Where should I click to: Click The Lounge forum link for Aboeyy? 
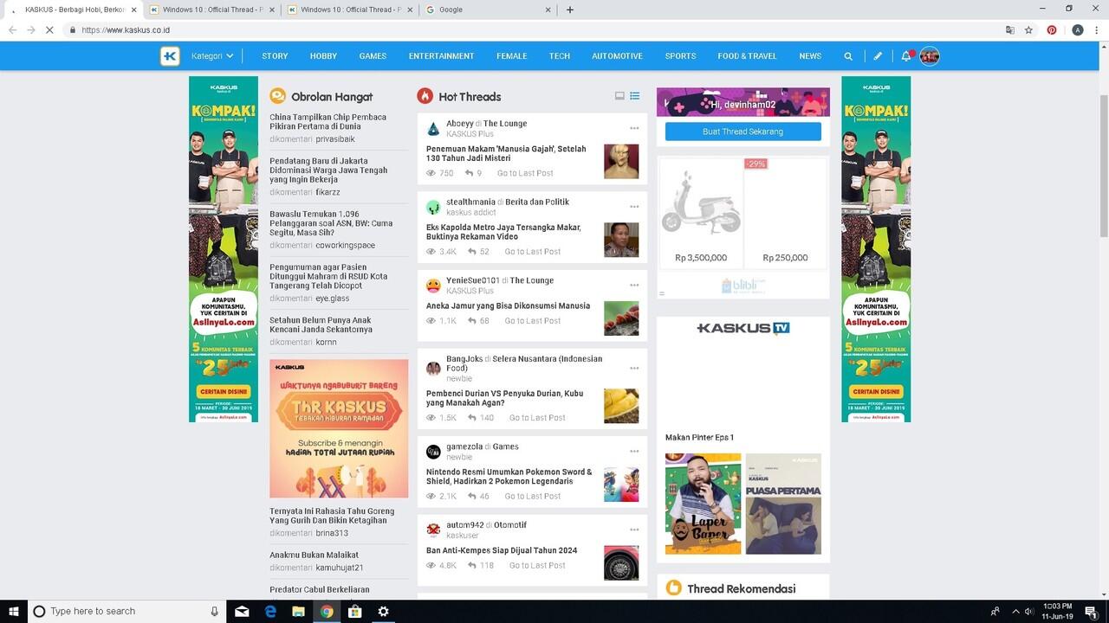point(505,124)
